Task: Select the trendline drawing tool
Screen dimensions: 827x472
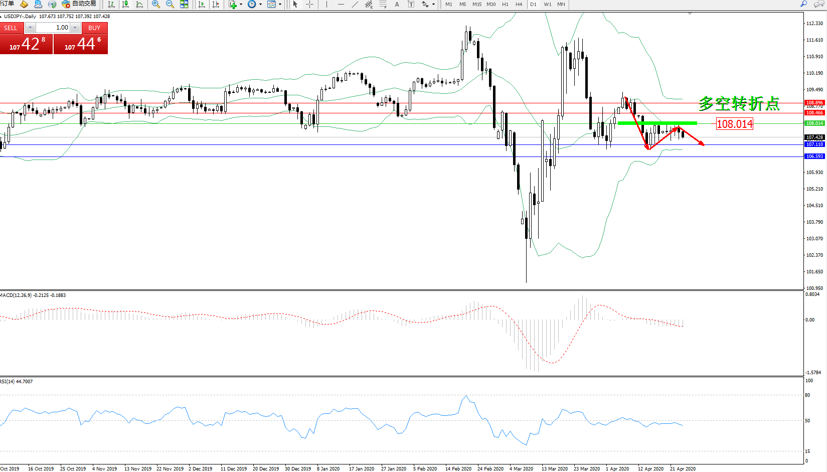Action: pos(355,4)
